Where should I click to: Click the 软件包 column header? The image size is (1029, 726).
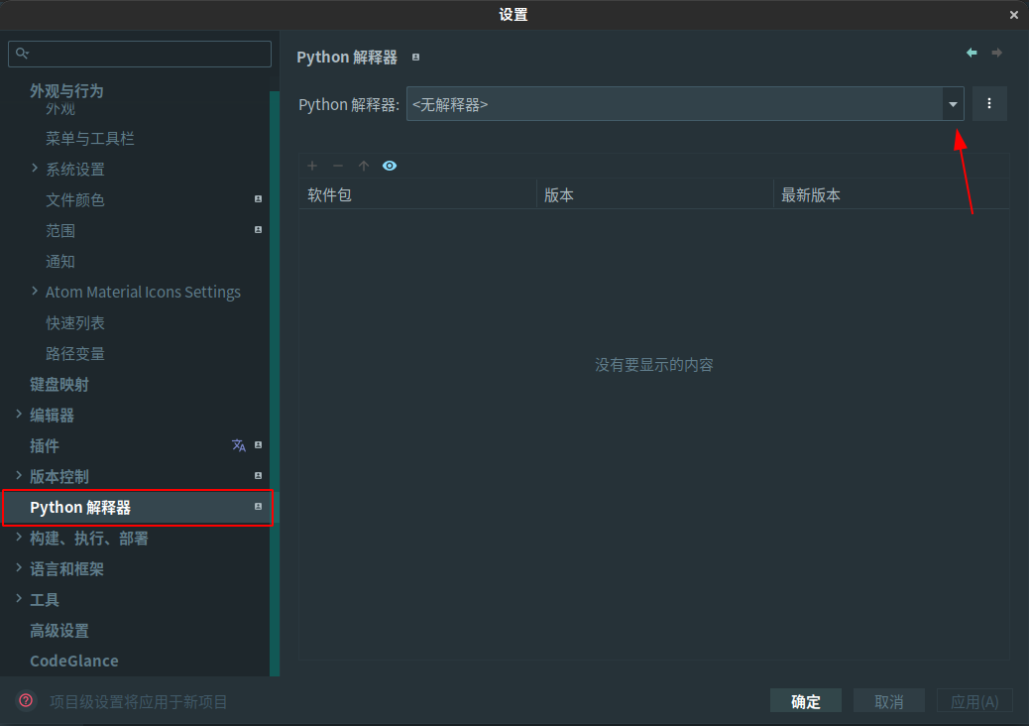click(x=416, y=195)
